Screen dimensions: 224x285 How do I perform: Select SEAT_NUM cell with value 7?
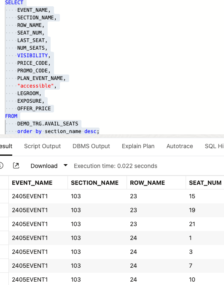click(205, 266)
